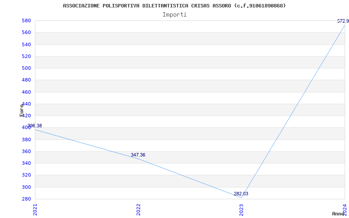Select the 396.38 data label
This screenshot has height=218, width=349.
click(x=34, y=126)
